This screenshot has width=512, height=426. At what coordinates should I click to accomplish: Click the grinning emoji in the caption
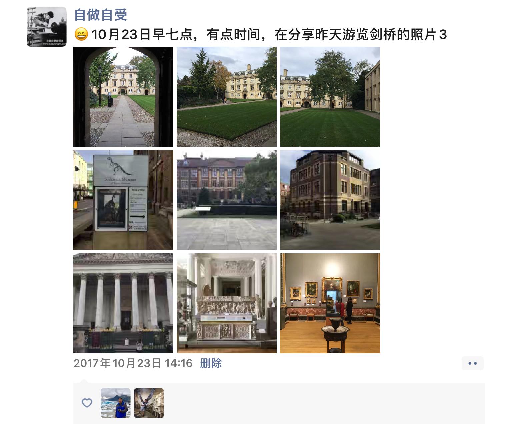coord(81,35)
